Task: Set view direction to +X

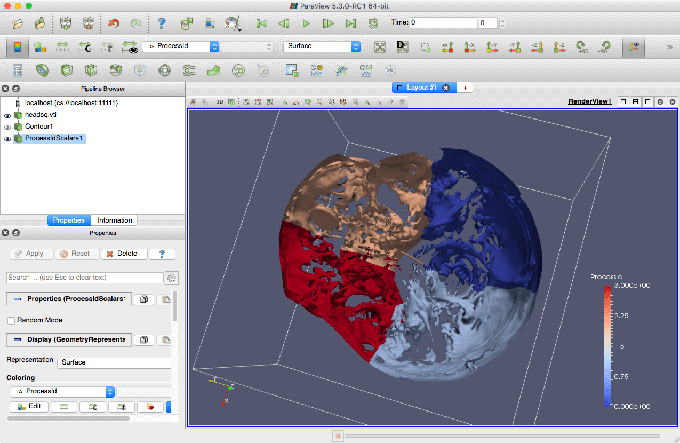Action: click(447, 47)
